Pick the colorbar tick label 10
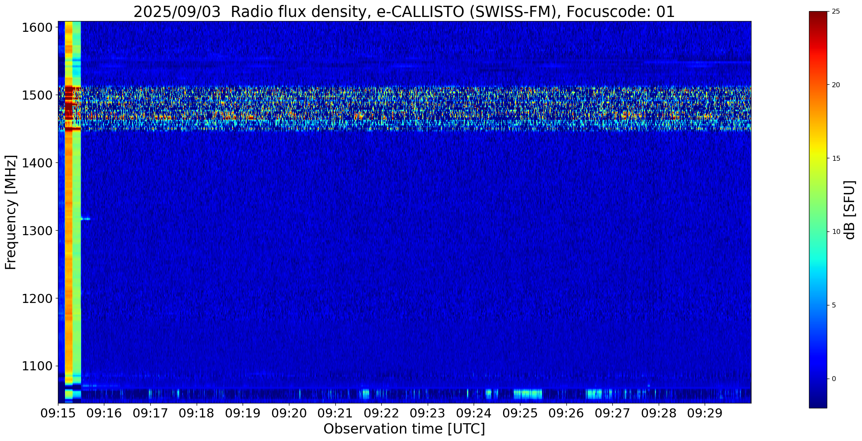Screen dimensions: 862x441 click(x=836, y=232)
